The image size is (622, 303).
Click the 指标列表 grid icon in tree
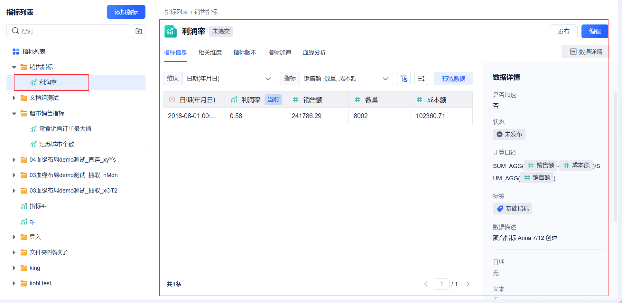point(16,52)
